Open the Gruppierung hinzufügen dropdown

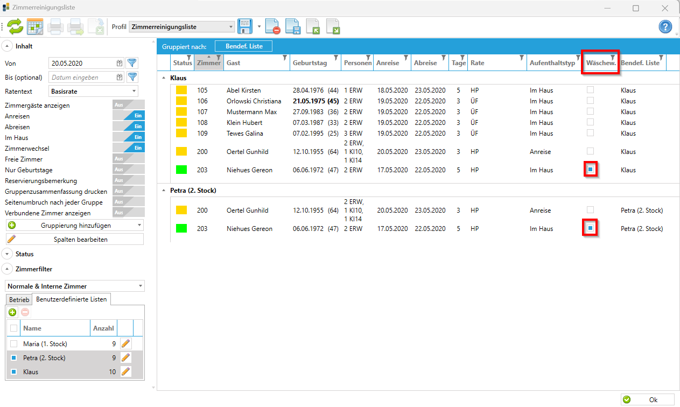point(74,225)
